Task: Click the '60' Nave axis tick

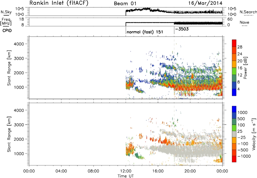Action: coord(230,19)
